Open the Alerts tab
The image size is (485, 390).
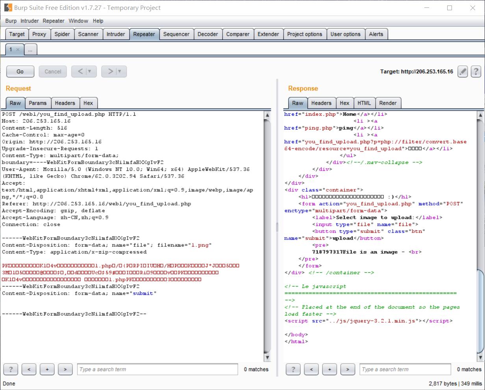point(376,34)
